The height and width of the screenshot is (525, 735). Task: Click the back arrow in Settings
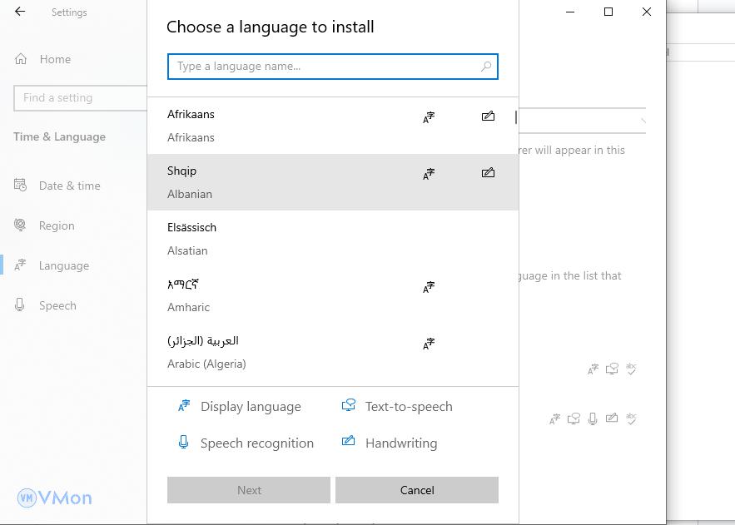[x=20, y=12]
